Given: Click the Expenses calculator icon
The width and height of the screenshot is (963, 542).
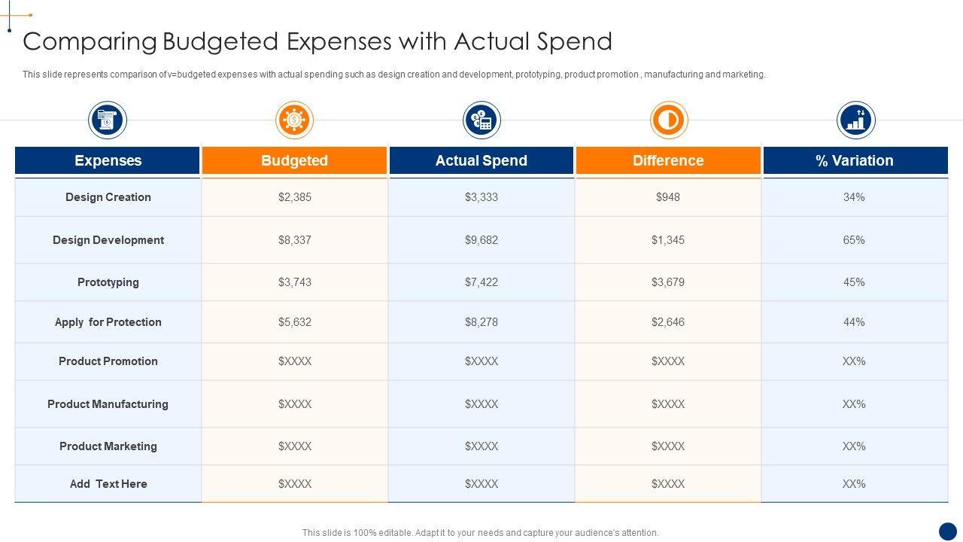Looking at the screenshot, I should pos(108,120).
